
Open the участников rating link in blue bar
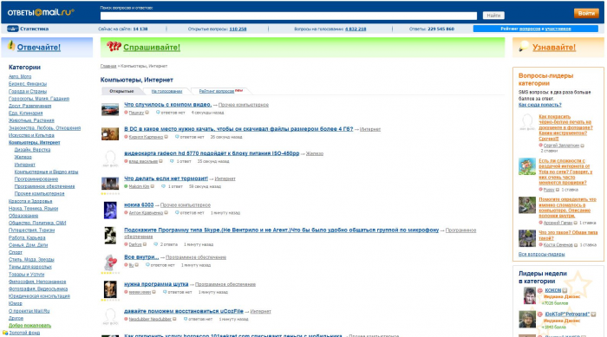click(558, 29)
